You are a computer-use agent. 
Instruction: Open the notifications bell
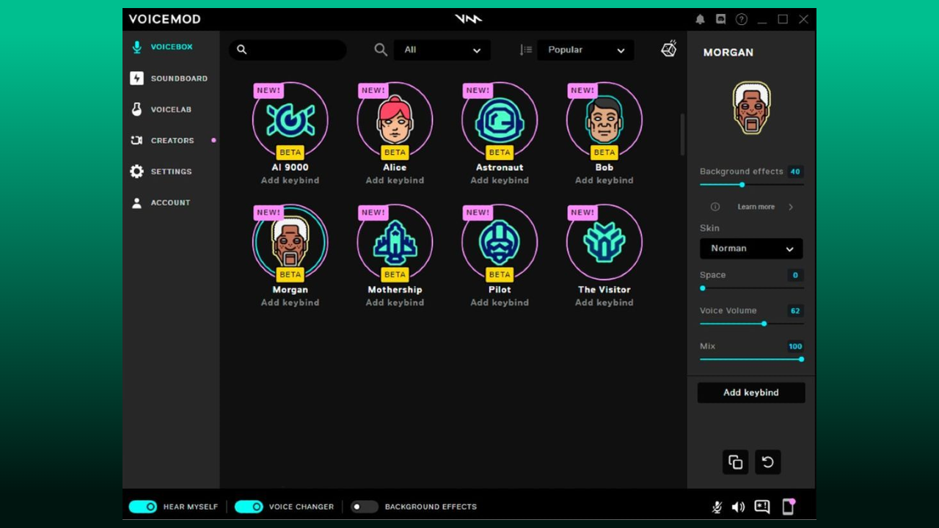(700, 19)
